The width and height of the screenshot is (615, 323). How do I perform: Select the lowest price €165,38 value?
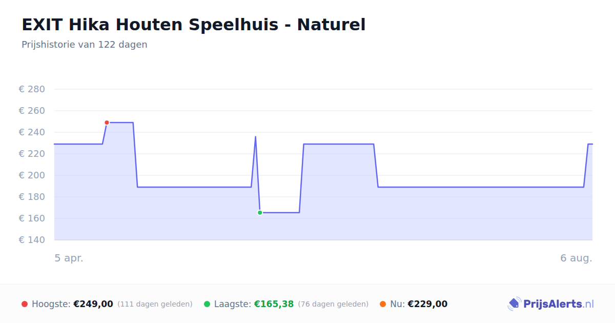tap(274, 304)
